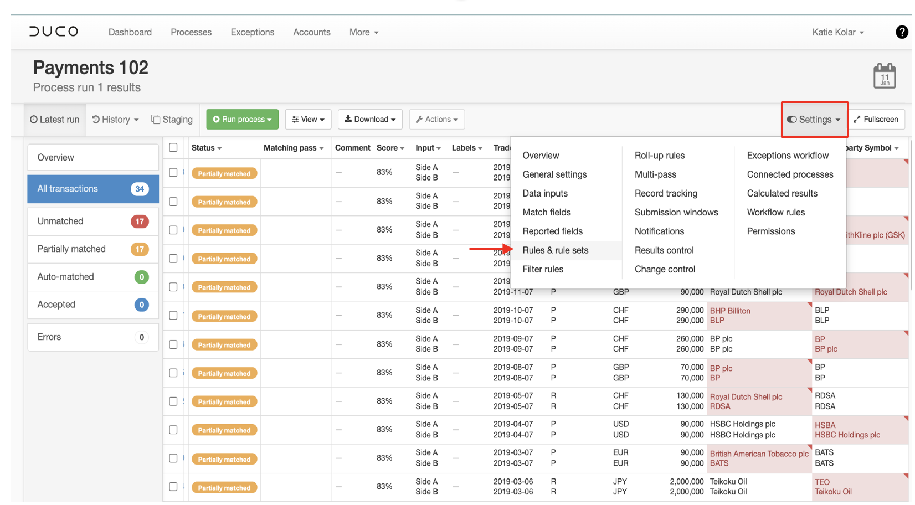Sort by Status column header
The image size is (915, 505).
pyautogui.click(x=207, y=148)
